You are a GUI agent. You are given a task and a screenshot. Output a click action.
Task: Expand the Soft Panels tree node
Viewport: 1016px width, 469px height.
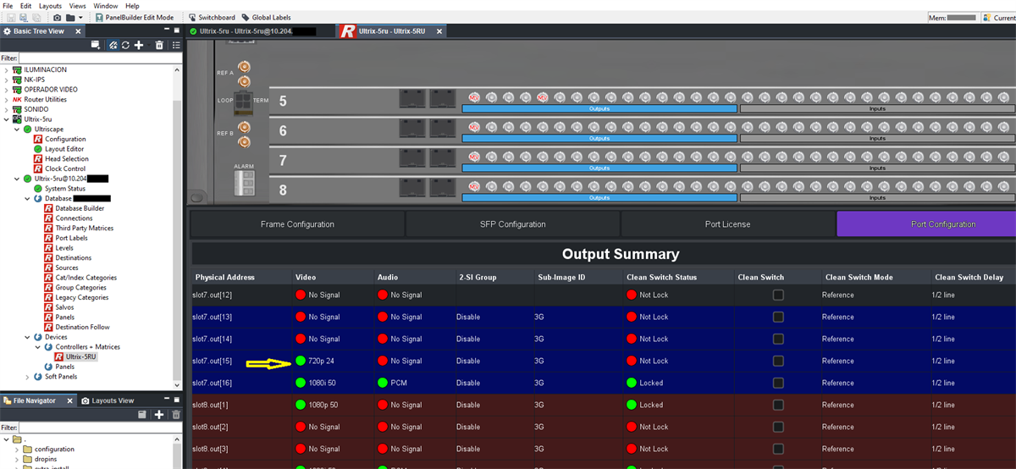pos(28,377)
